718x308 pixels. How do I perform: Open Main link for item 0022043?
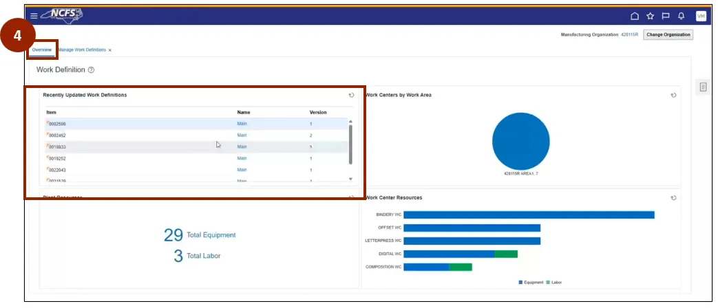pyautogui.click(x=242, y=170)
